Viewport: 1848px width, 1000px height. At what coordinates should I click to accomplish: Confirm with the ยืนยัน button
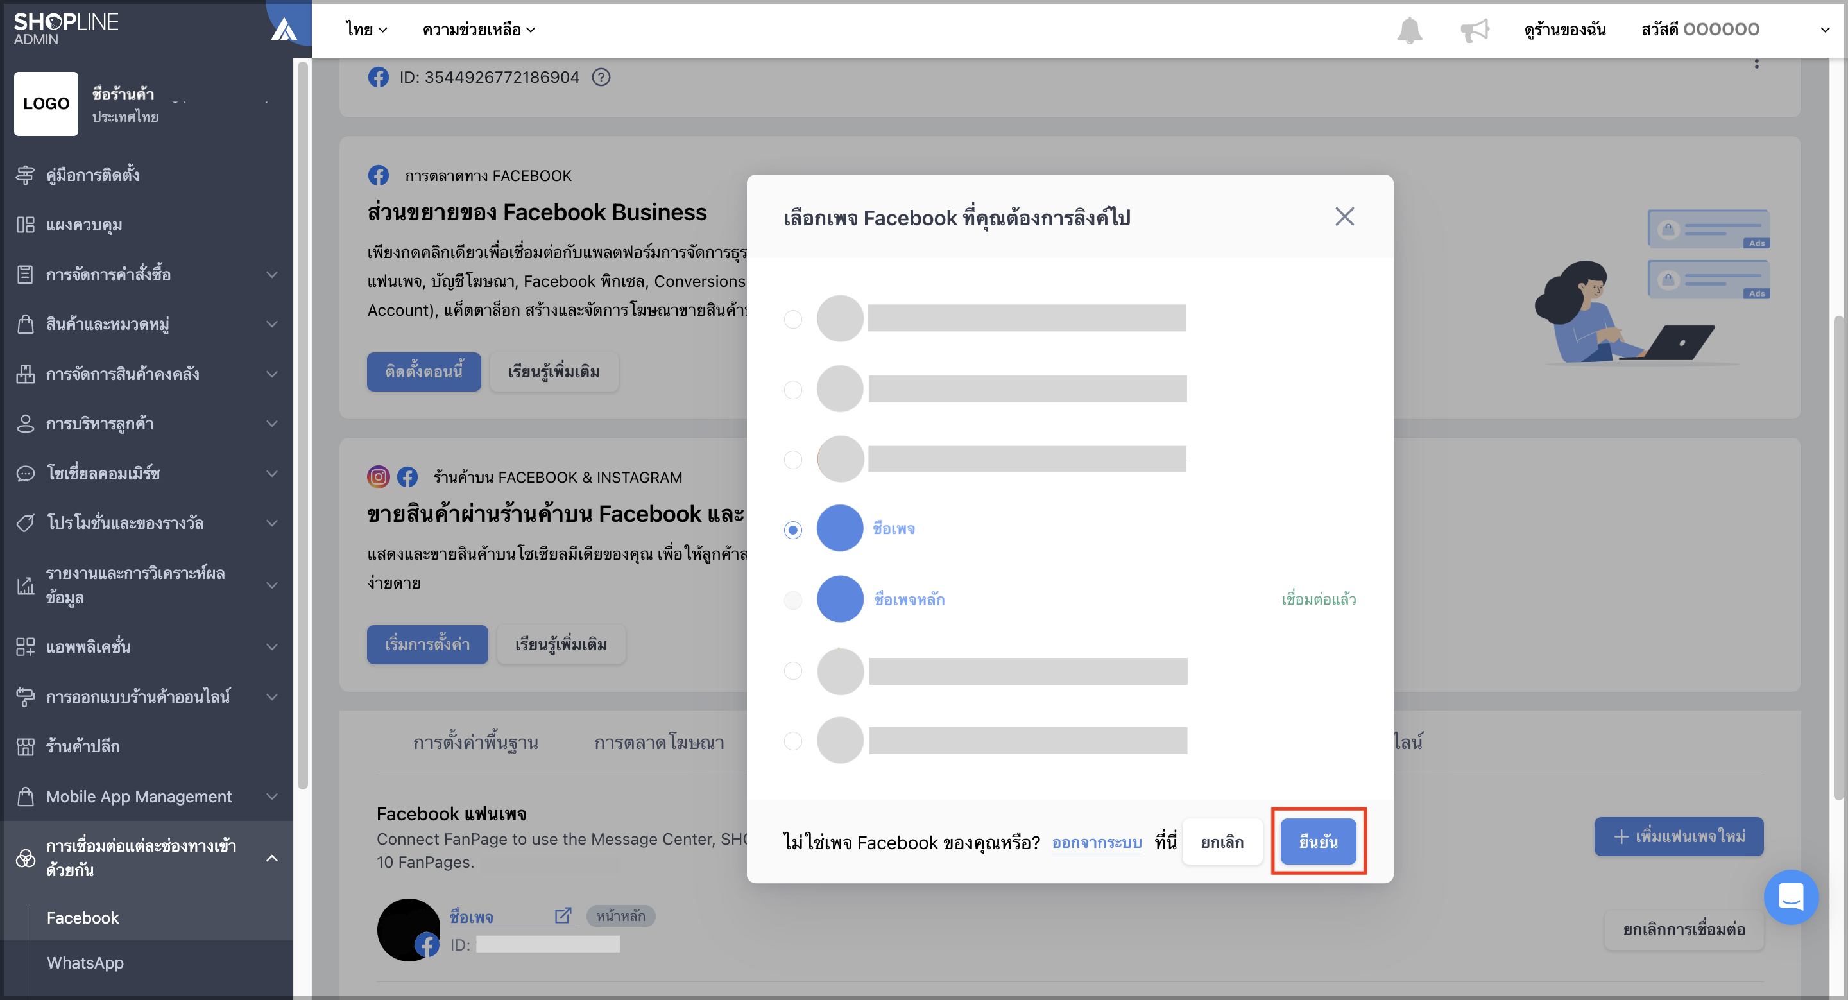pyautogui.click(x=1318, y=841)
